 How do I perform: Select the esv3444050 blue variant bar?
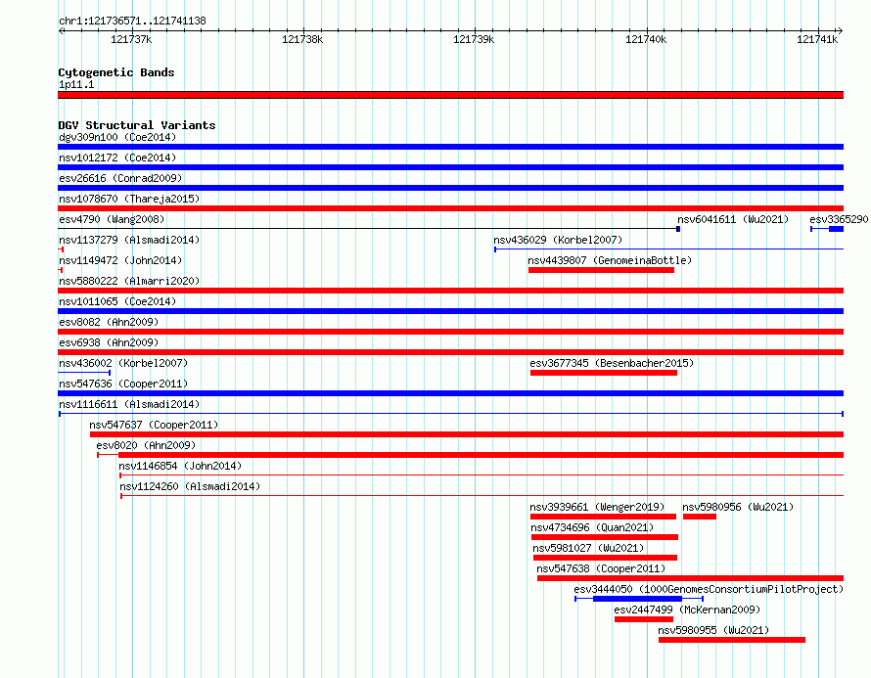point(637,599)
